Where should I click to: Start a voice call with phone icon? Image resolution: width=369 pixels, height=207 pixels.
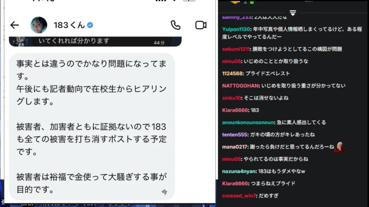176,25
